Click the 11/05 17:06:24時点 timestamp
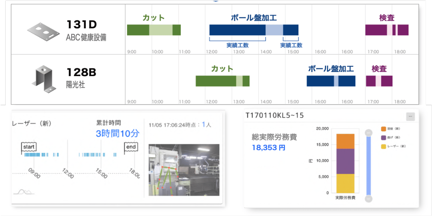Screen dimensions: 432x216 coord(172,125)
